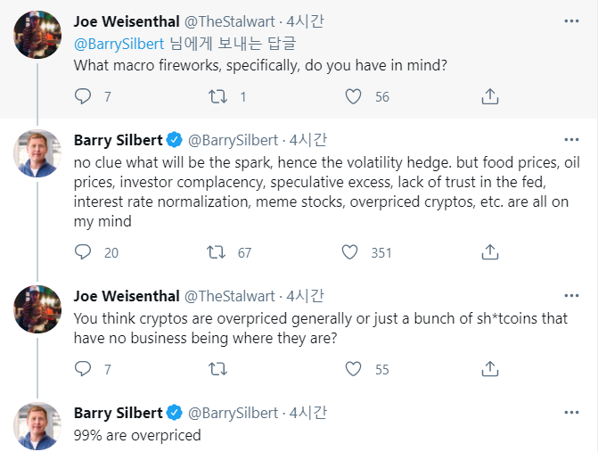The image size is (598, 452).
Task: Open more options on Barry's 99% tweet
Action: point(571,412)
